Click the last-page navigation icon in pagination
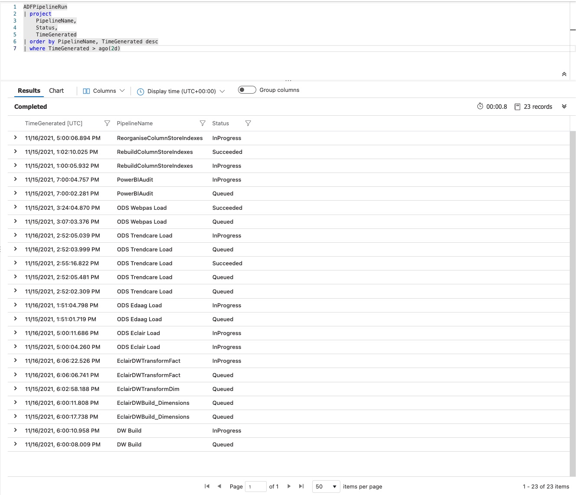 pos(301,486)
